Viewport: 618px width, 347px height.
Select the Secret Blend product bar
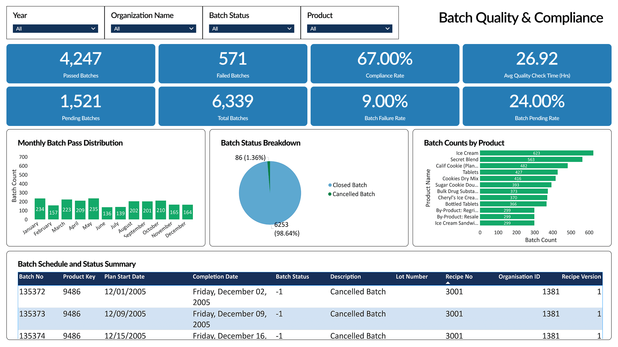[x=531, y=159]
